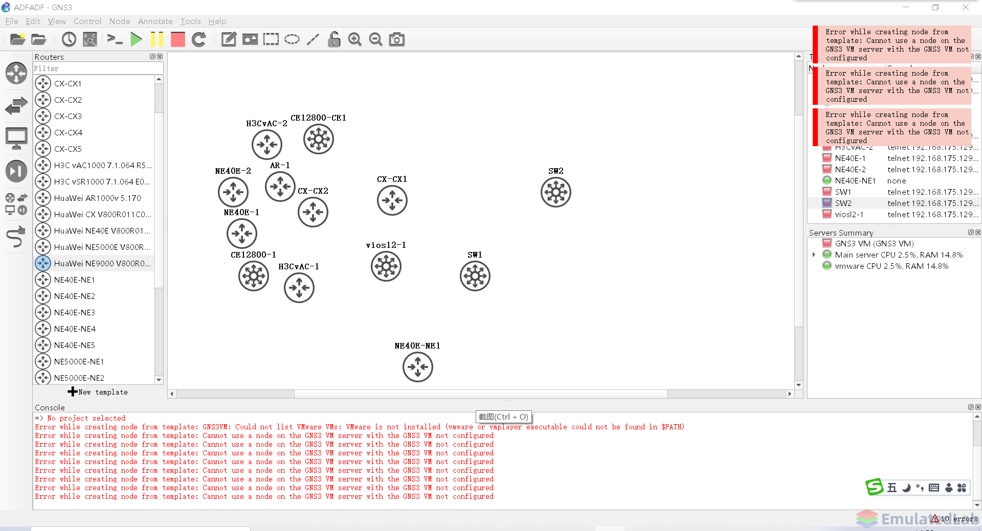Select SW2 row in topology summary
Viewport: 982px width, 531px height.
point(894,203)
